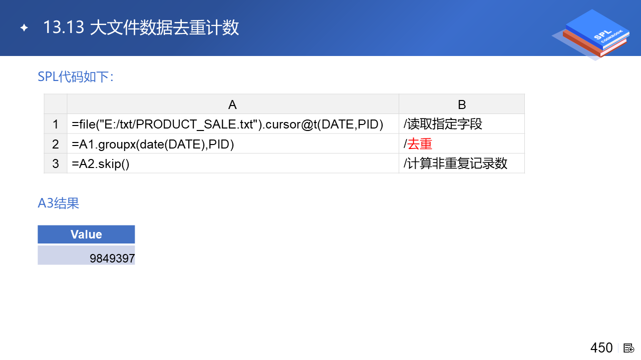Screen dimensions: 641x360
Task: Click the "A3结果" heading
Action: (x=59, y=203)
